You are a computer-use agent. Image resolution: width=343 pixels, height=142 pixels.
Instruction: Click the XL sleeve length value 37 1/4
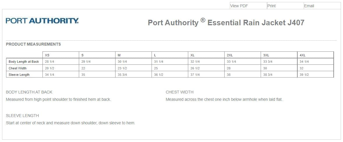click(195, 75)
